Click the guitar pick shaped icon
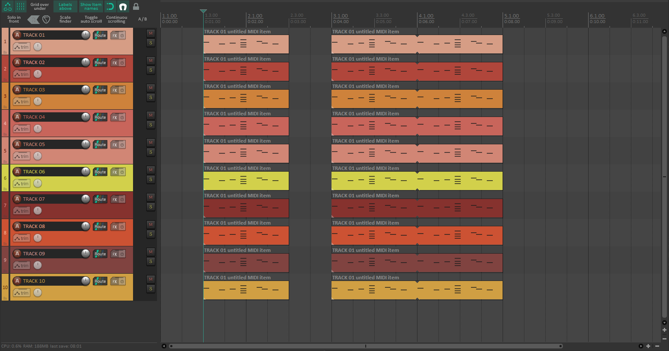This screenshot has width=669, height=351. (46, 20)
